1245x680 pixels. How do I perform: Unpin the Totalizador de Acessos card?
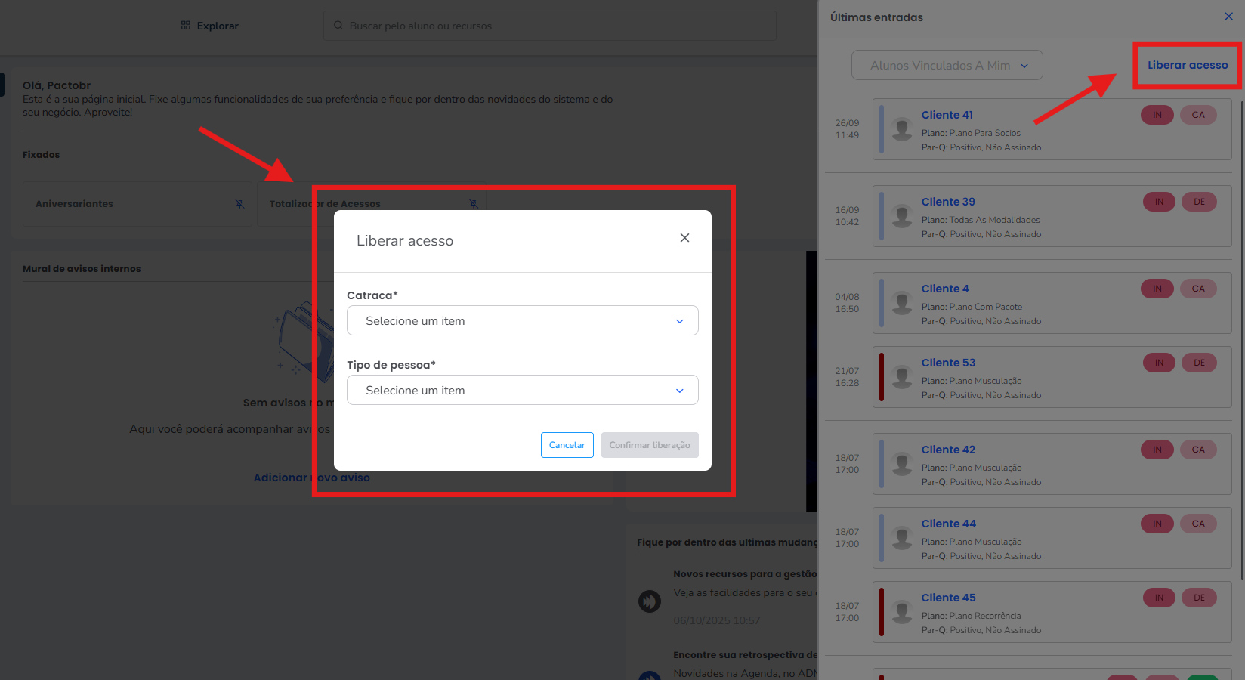pos(474,204)
